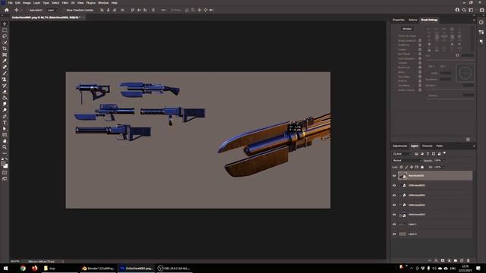Go to the Photoshop Home screen icon

(7, 10)
